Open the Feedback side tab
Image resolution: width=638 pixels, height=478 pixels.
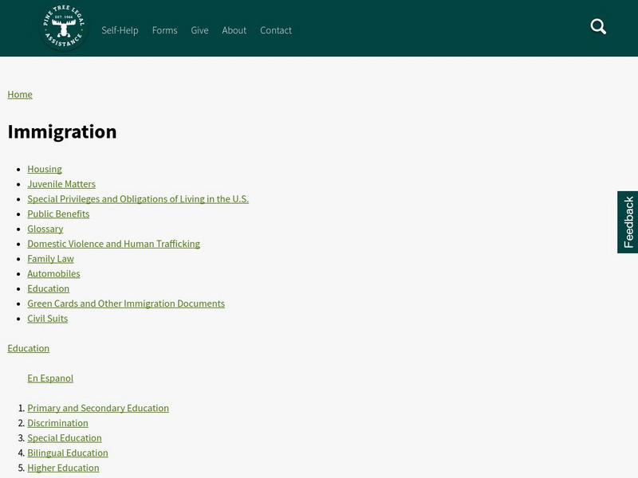pyautogui.click(x=628, y=222)
